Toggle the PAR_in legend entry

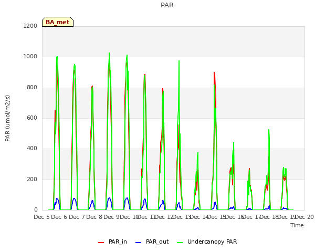(x=112, y=242)
